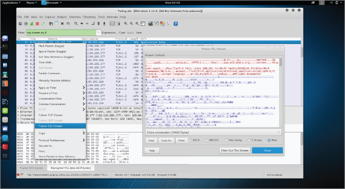Click the blue Close button
Image resolution: width=345 pixels, height=189 pixels.
(267, 150)
